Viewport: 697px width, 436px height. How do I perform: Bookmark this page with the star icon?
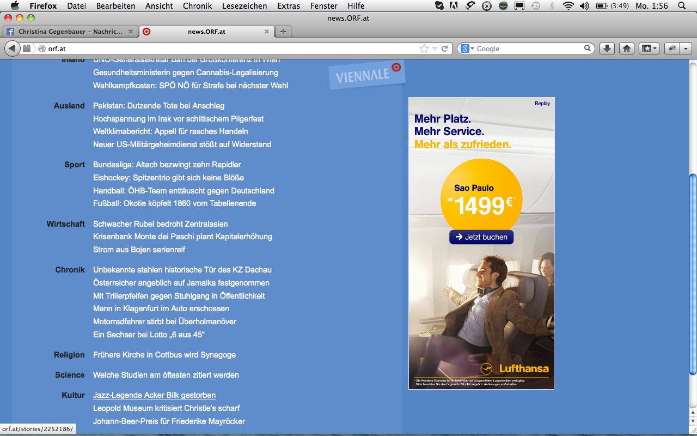tap(424, 49)
